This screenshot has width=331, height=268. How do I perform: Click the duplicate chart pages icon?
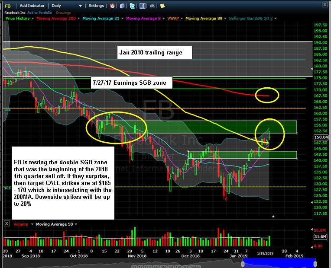pos(122,6)
